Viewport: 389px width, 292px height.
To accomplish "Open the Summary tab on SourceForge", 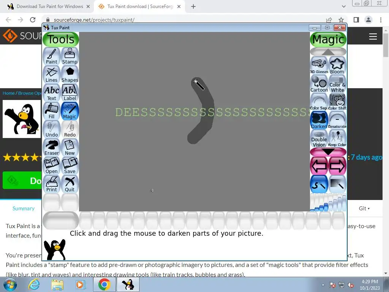I will pos(23,208).
